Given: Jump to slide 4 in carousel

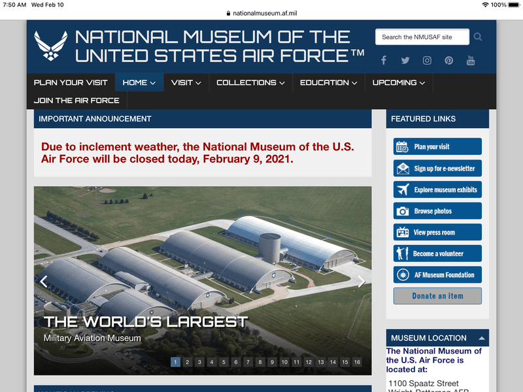Looking at the screenshot, I should [212, 362].
